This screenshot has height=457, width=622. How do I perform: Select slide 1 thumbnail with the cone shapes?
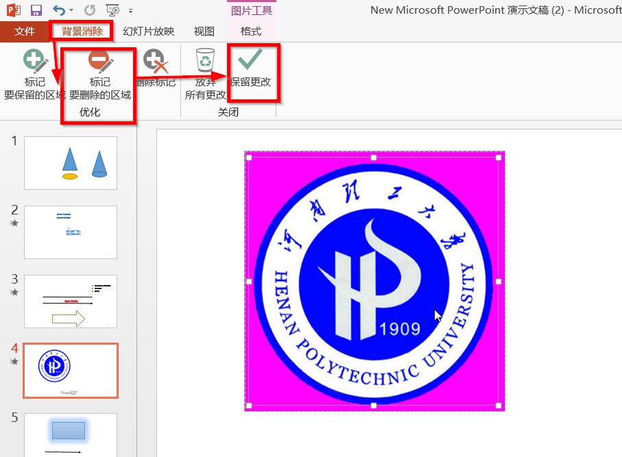click(71, 162)
